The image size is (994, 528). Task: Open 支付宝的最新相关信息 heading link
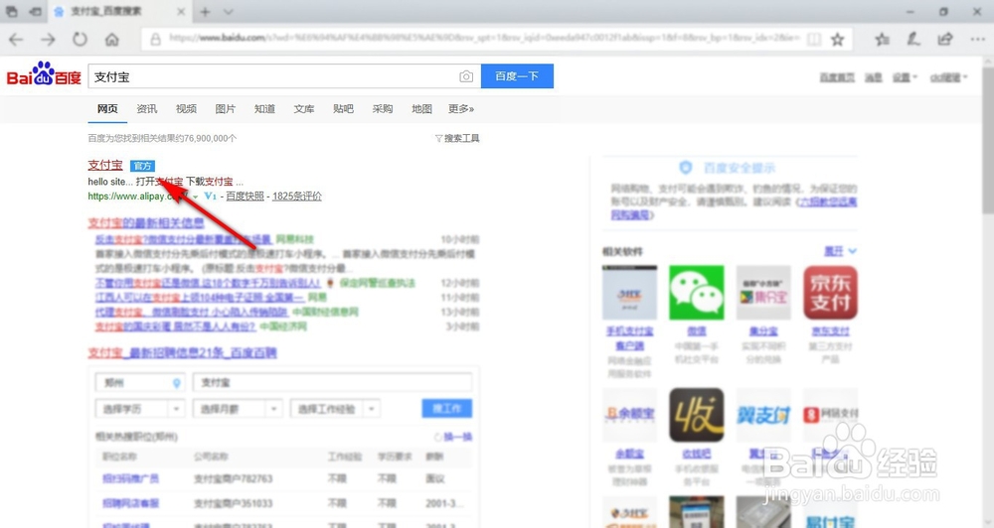(x=146, y=223)
